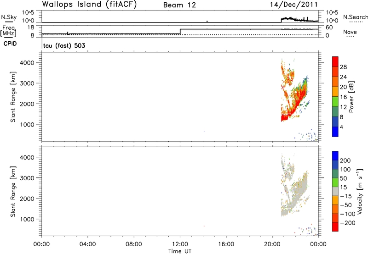This screenshot has height=254, width=368.
Task: Click the 'Freq. [MHz]' axis label
Action: 8,31
